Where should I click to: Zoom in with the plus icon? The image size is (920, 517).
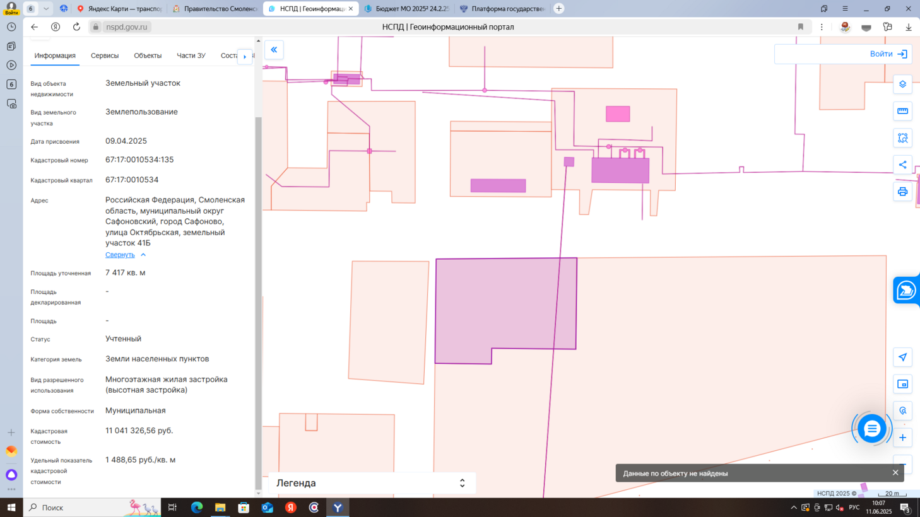902,438
